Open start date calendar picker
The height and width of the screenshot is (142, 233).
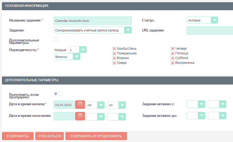coord(80,105)
